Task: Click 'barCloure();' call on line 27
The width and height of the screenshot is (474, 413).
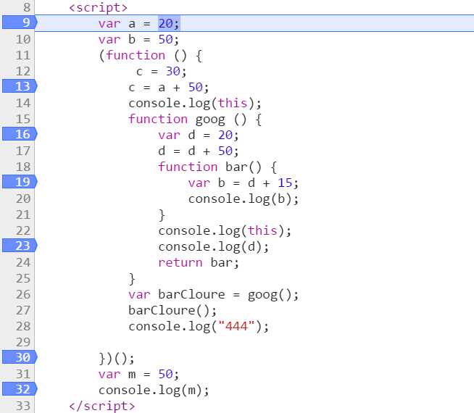Action: 172,311
